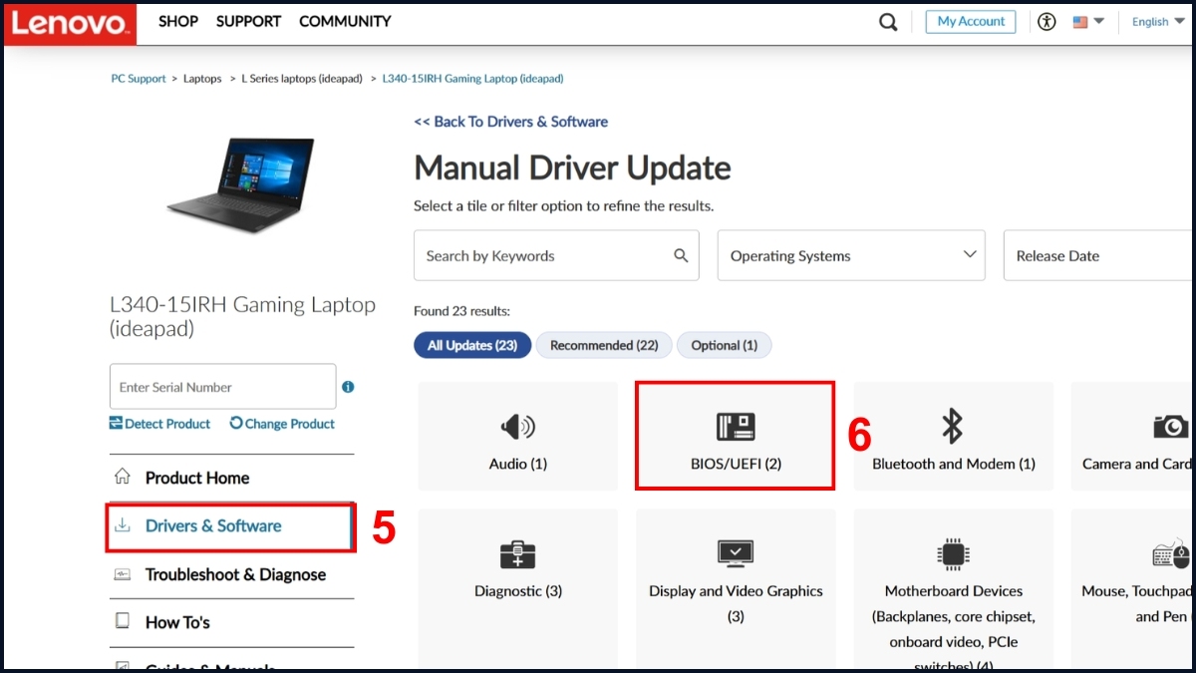Go back to Drivers & Software link
Image resolution: width=1196 pixels, height=673 pixels.
510,122
